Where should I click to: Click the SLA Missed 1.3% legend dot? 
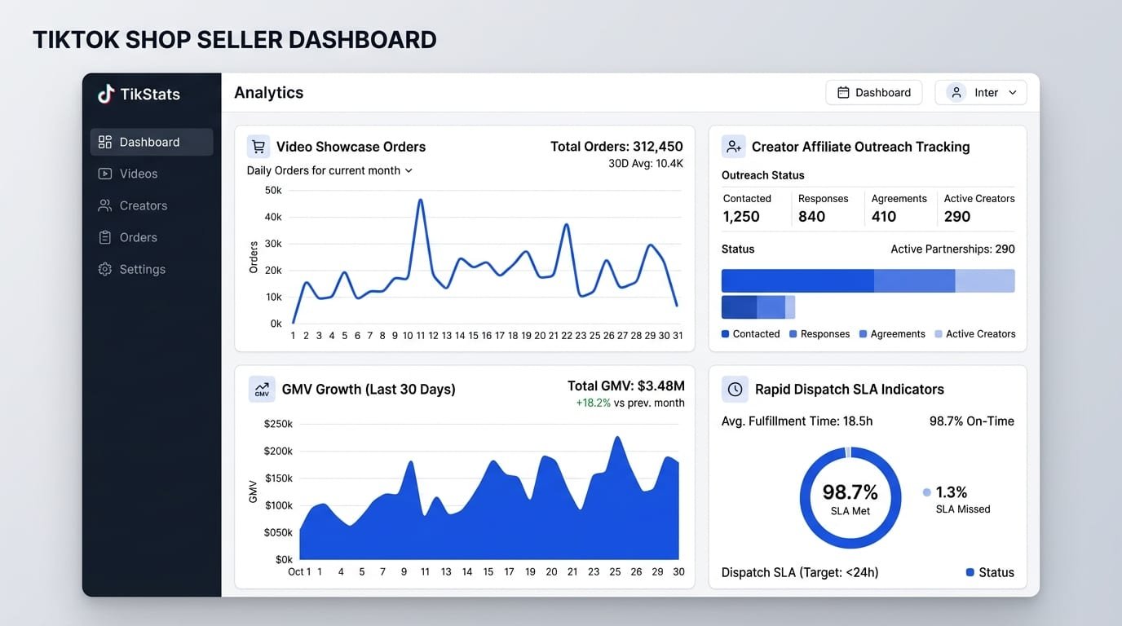[x=927, y=492]
